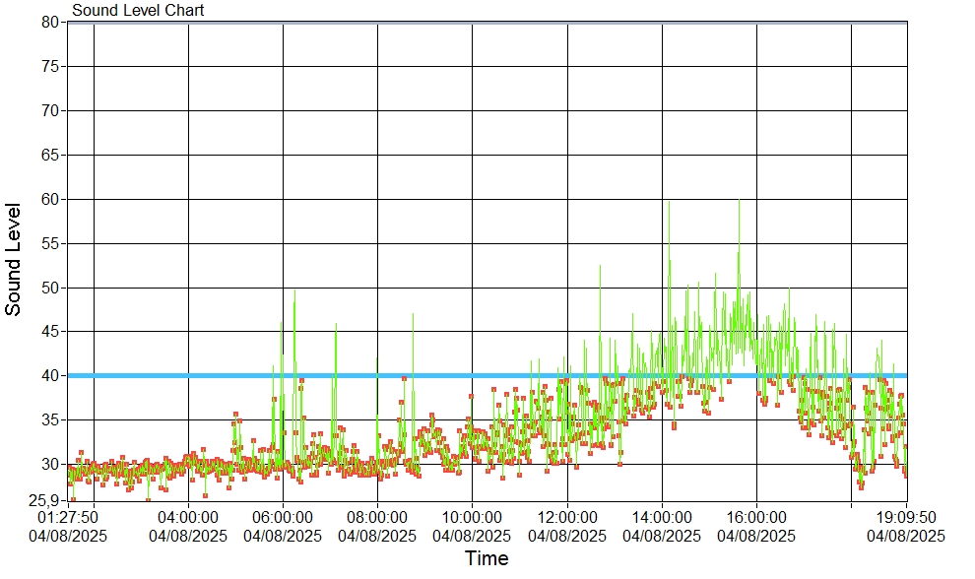This screenshot has height=579, width=975.
Task: Click the "Sound Level Chart" title text
Action: (138, 11)
